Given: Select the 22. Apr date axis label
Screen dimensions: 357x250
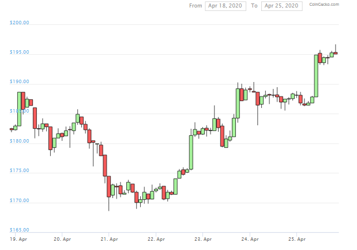Looking at the screenshot, I should [156, 238].
